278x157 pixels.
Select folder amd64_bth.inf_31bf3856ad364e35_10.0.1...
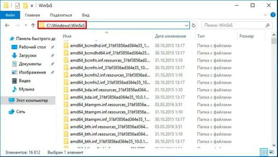point(109,141)
